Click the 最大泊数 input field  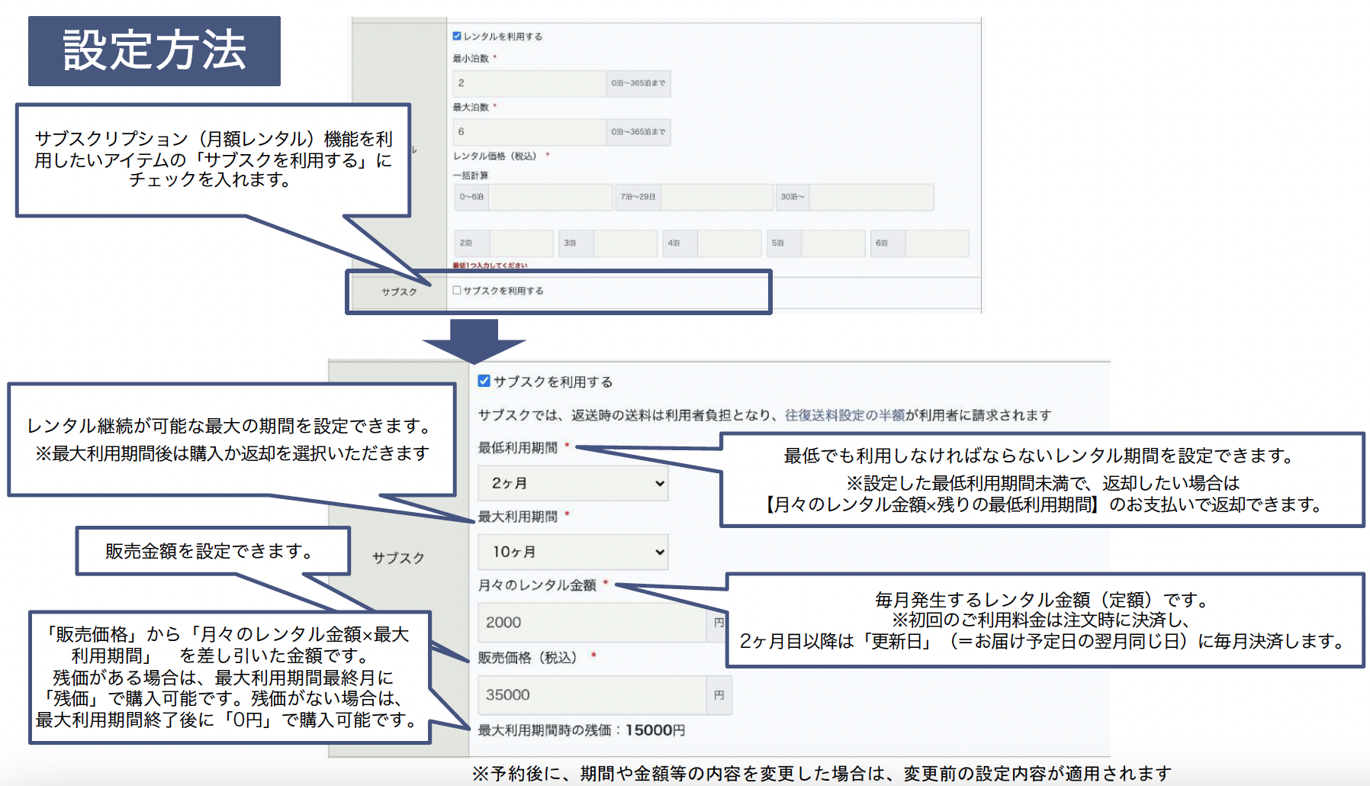click(x=529, y=132)
